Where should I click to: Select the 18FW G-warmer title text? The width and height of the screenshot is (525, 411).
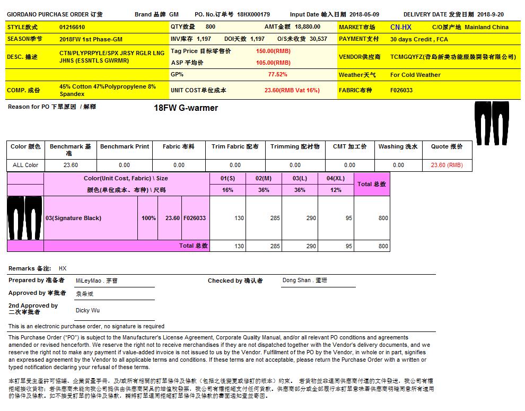click(186, 108)
